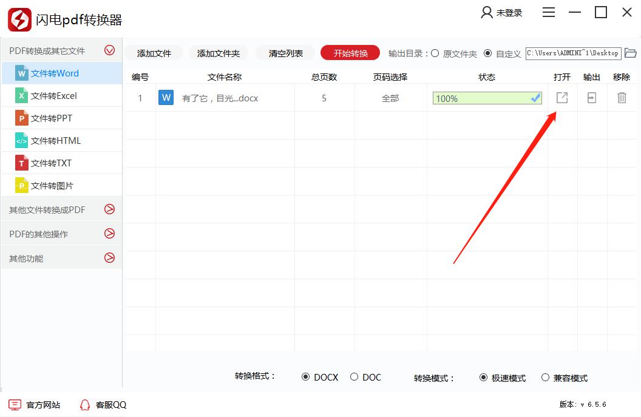Switch to 文件转Excel in the sidebar

53,96
